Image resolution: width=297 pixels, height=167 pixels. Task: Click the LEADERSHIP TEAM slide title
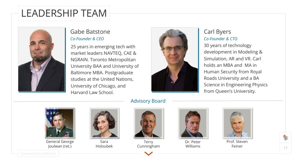click(x=64, y=14)
